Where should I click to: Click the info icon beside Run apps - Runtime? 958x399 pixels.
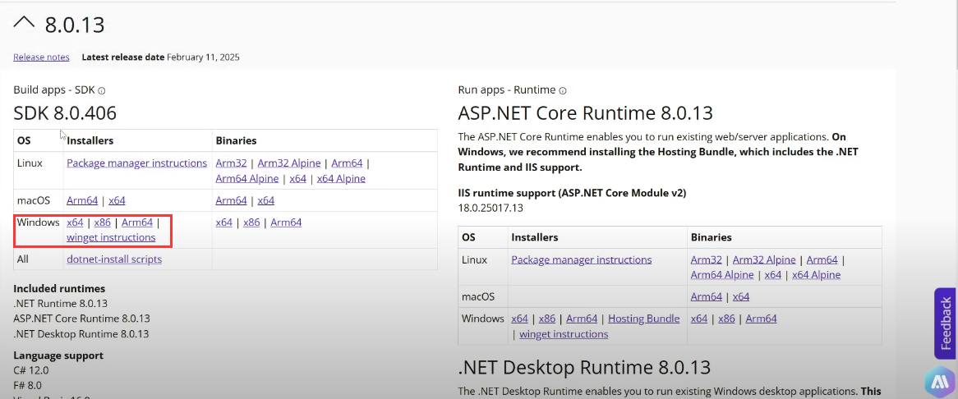click(x=562, y=90)
